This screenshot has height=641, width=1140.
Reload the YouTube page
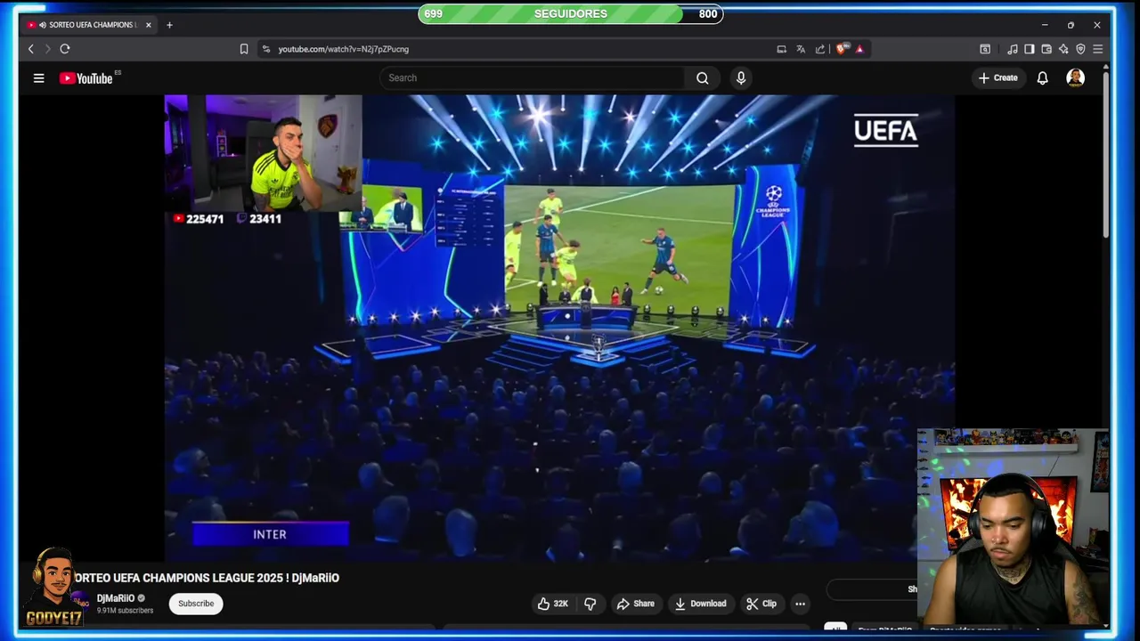pos(65,49)
